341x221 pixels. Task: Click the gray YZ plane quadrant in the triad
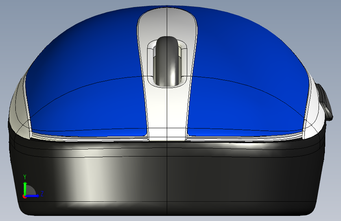click(30, 191)
